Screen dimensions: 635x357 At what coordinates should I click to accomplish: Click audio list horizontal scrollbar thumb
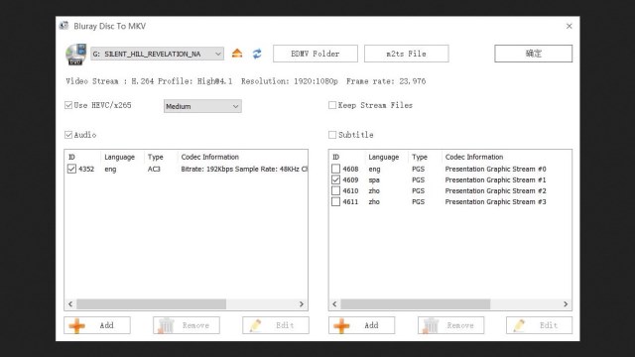click(x=151, y=304)
